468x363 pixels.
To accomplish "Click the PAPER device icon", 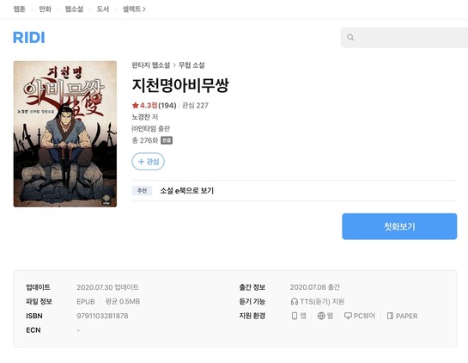I will tap(390, 316).
